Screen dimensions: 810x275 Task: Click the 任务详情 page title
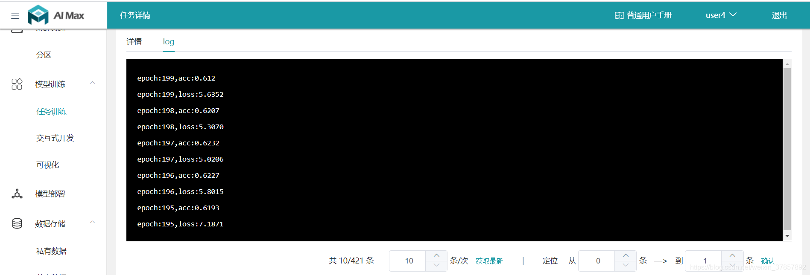point(135,15)
